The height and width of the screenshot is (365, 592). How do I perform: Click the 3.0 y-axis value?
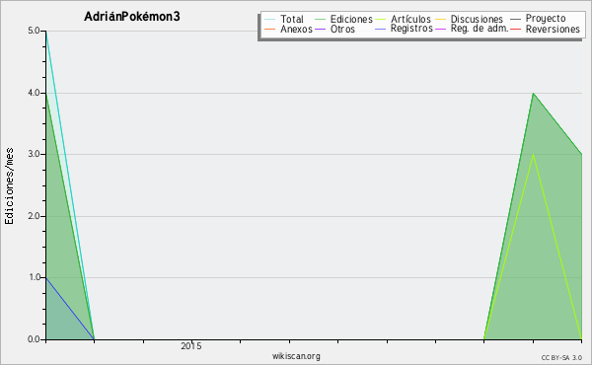point(34,154)
